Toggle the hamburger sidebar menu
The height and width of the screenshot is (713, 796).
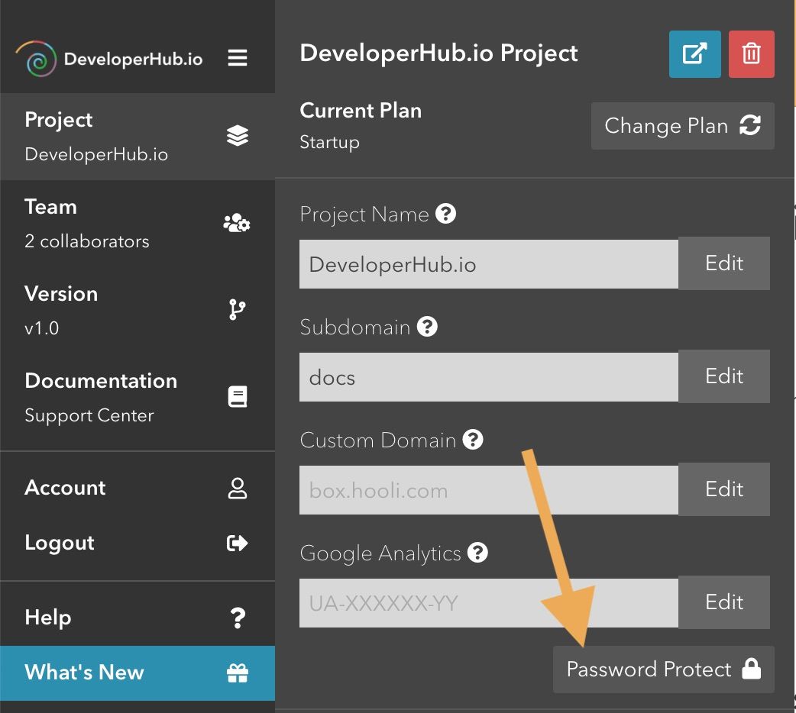click(x=237, y=58)
